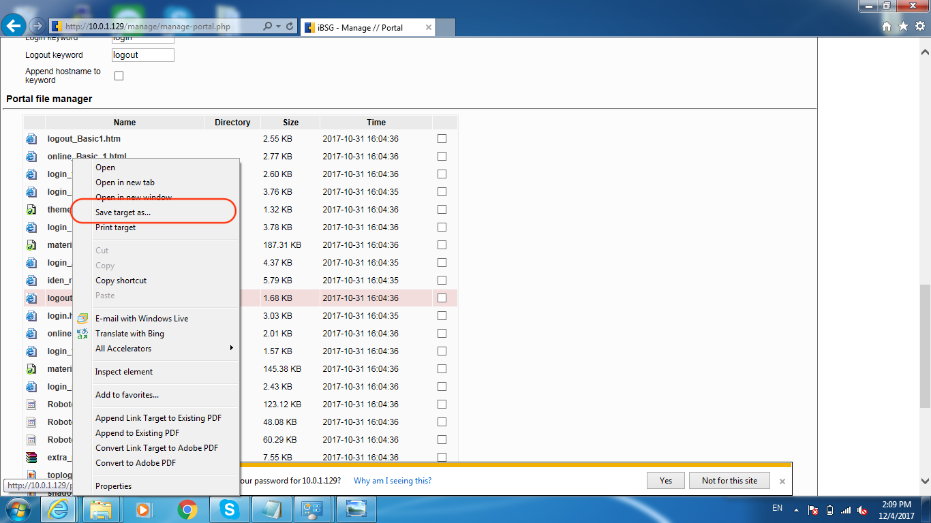Refresh the page with reload icon

coord(290,27)
